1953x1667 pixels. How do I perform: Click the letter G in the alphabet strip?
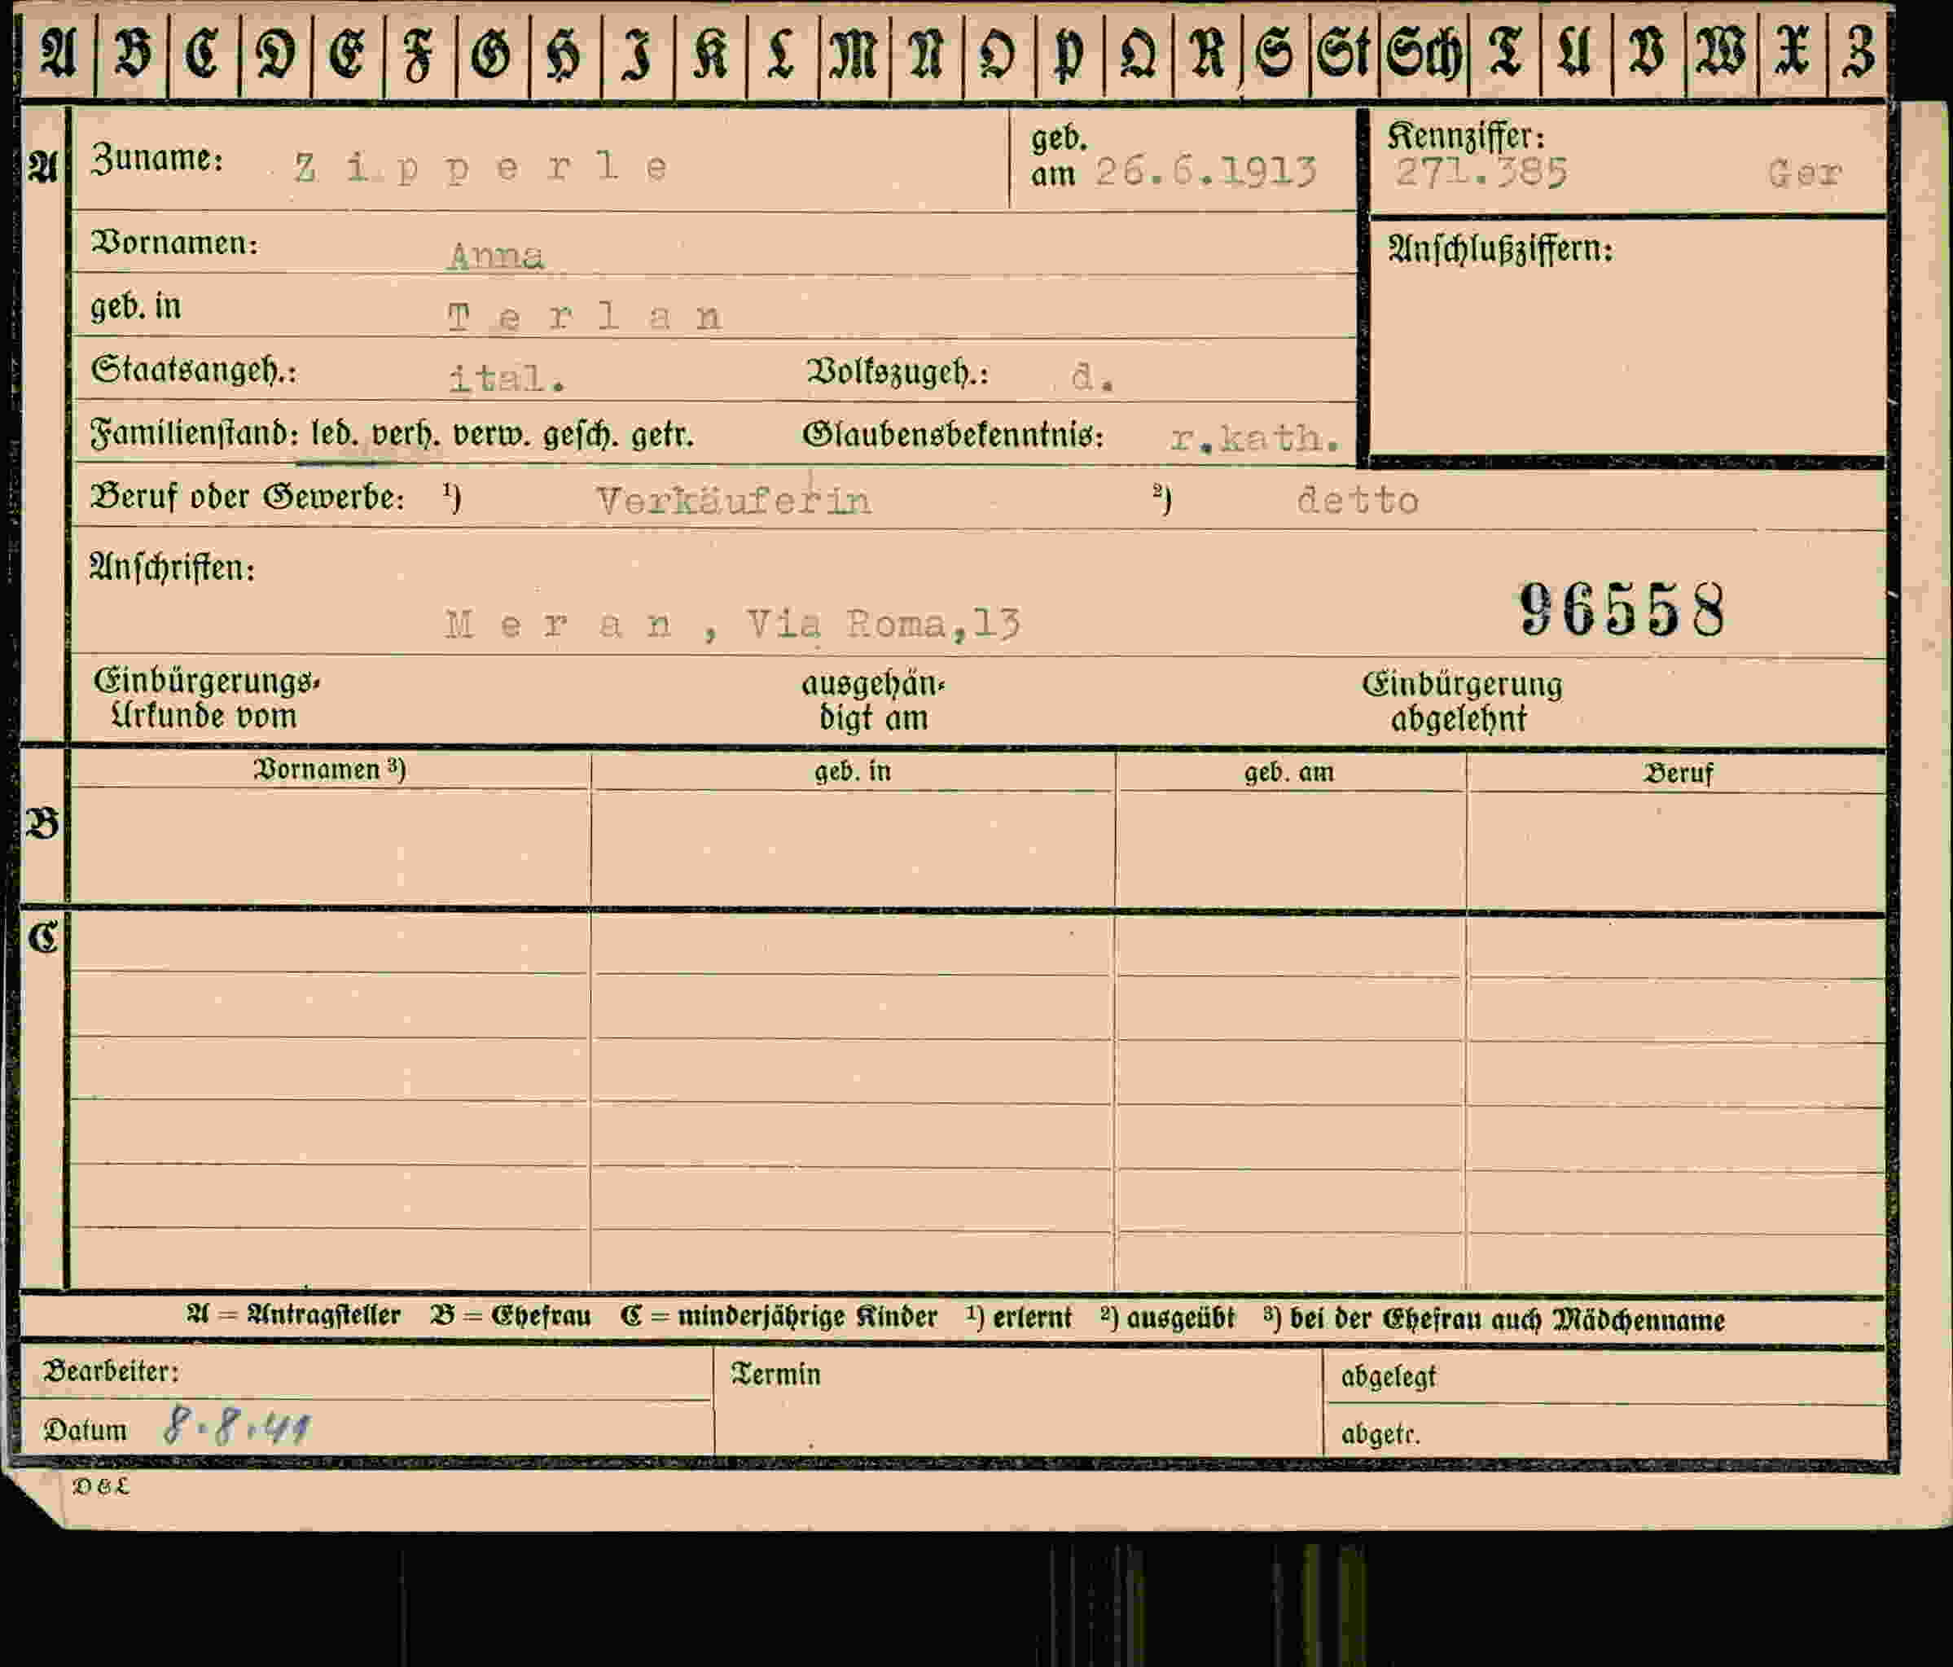pyautogui.click(x=492, y=52)
